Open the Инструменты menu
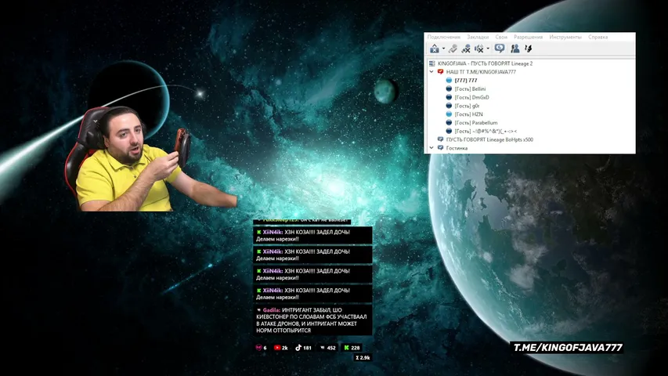 (x=565, y=37)
